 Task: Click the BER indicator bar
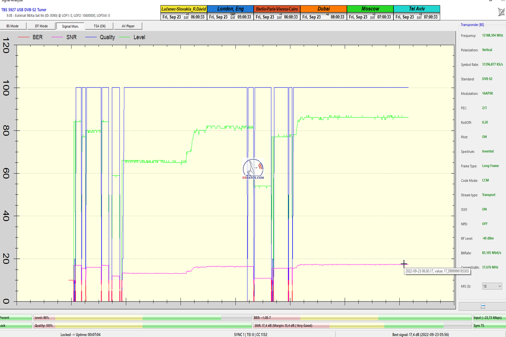point(362,317)
